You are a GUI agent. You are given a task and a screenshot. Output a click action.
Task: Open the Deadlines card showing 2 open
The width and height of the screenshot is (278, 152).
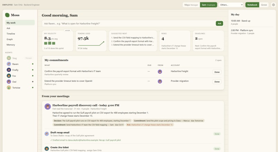208,41
